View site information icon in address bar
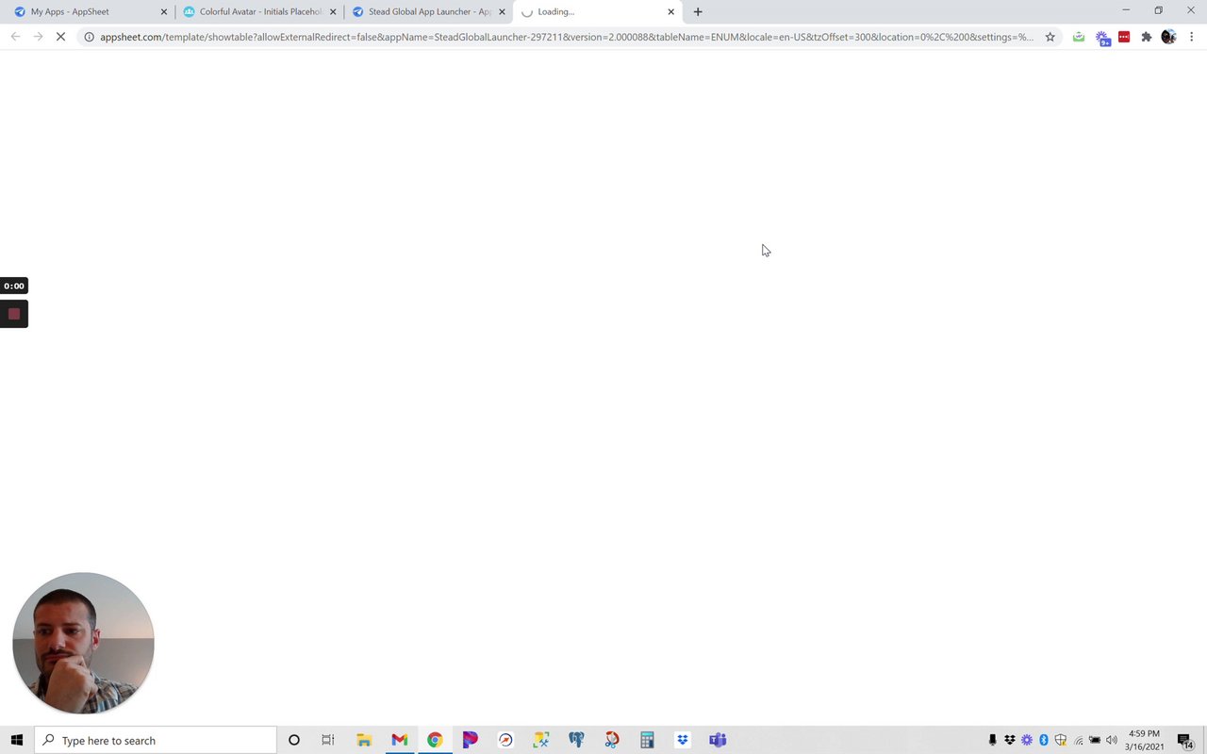This screenshot has width=1207, height=754. [x=89, y=37]
